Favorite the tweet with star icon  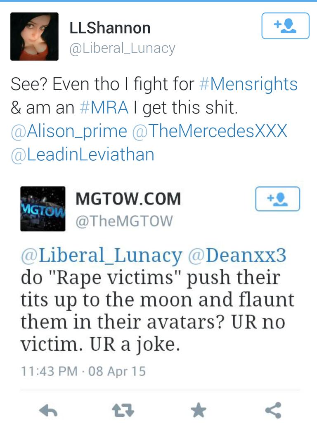(199, 410)
